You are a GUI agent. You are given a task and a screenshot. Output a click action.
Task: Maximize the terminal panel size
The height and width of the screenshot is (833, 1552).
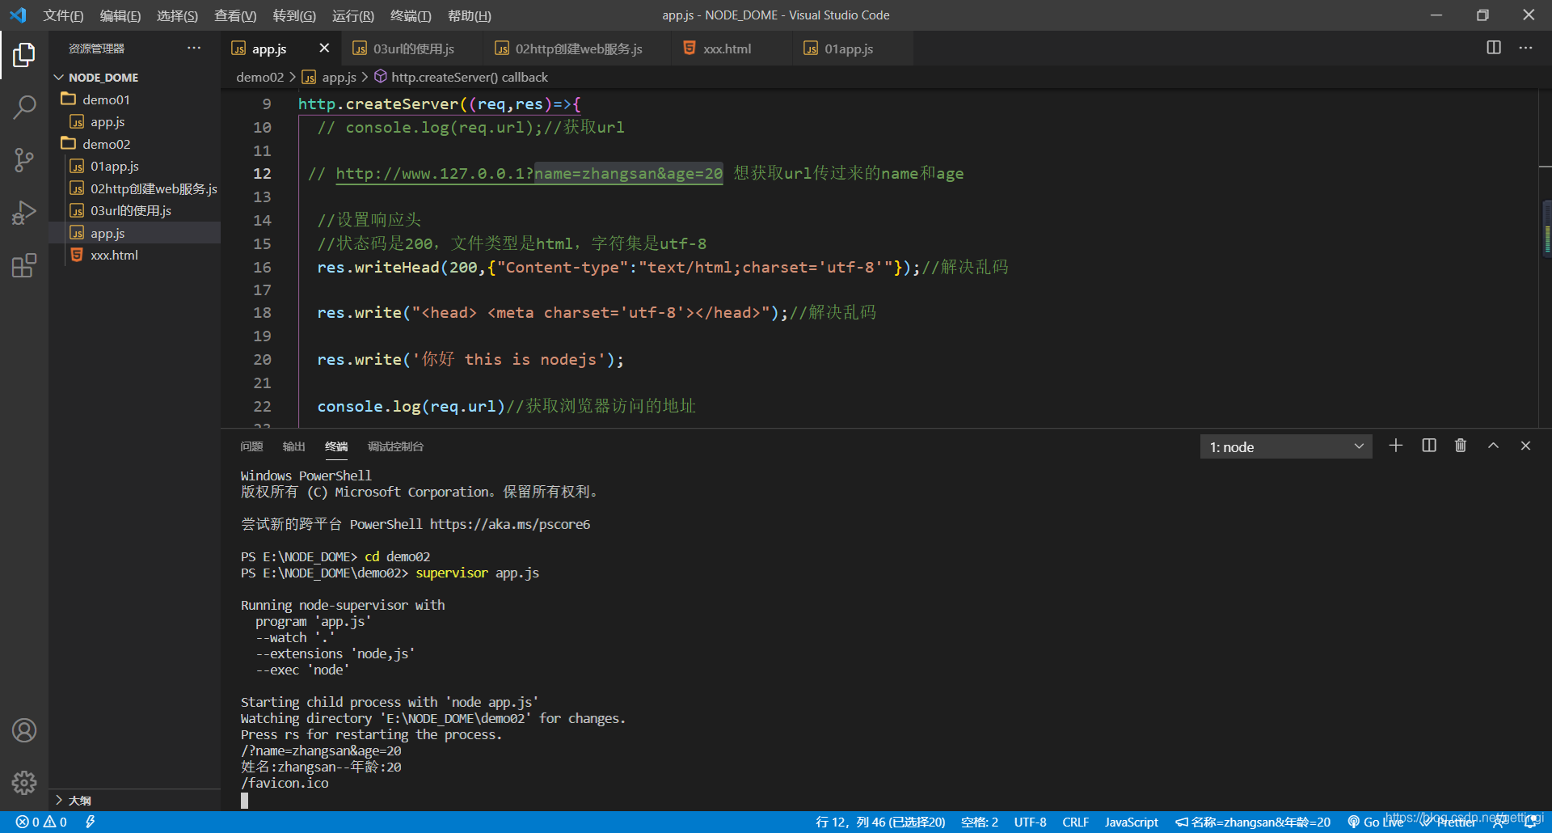coord(1493,446)
